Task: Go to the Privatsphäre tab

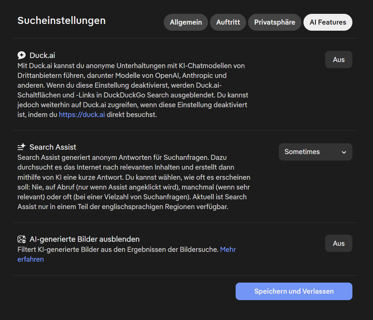Action: tap(274, 22)
